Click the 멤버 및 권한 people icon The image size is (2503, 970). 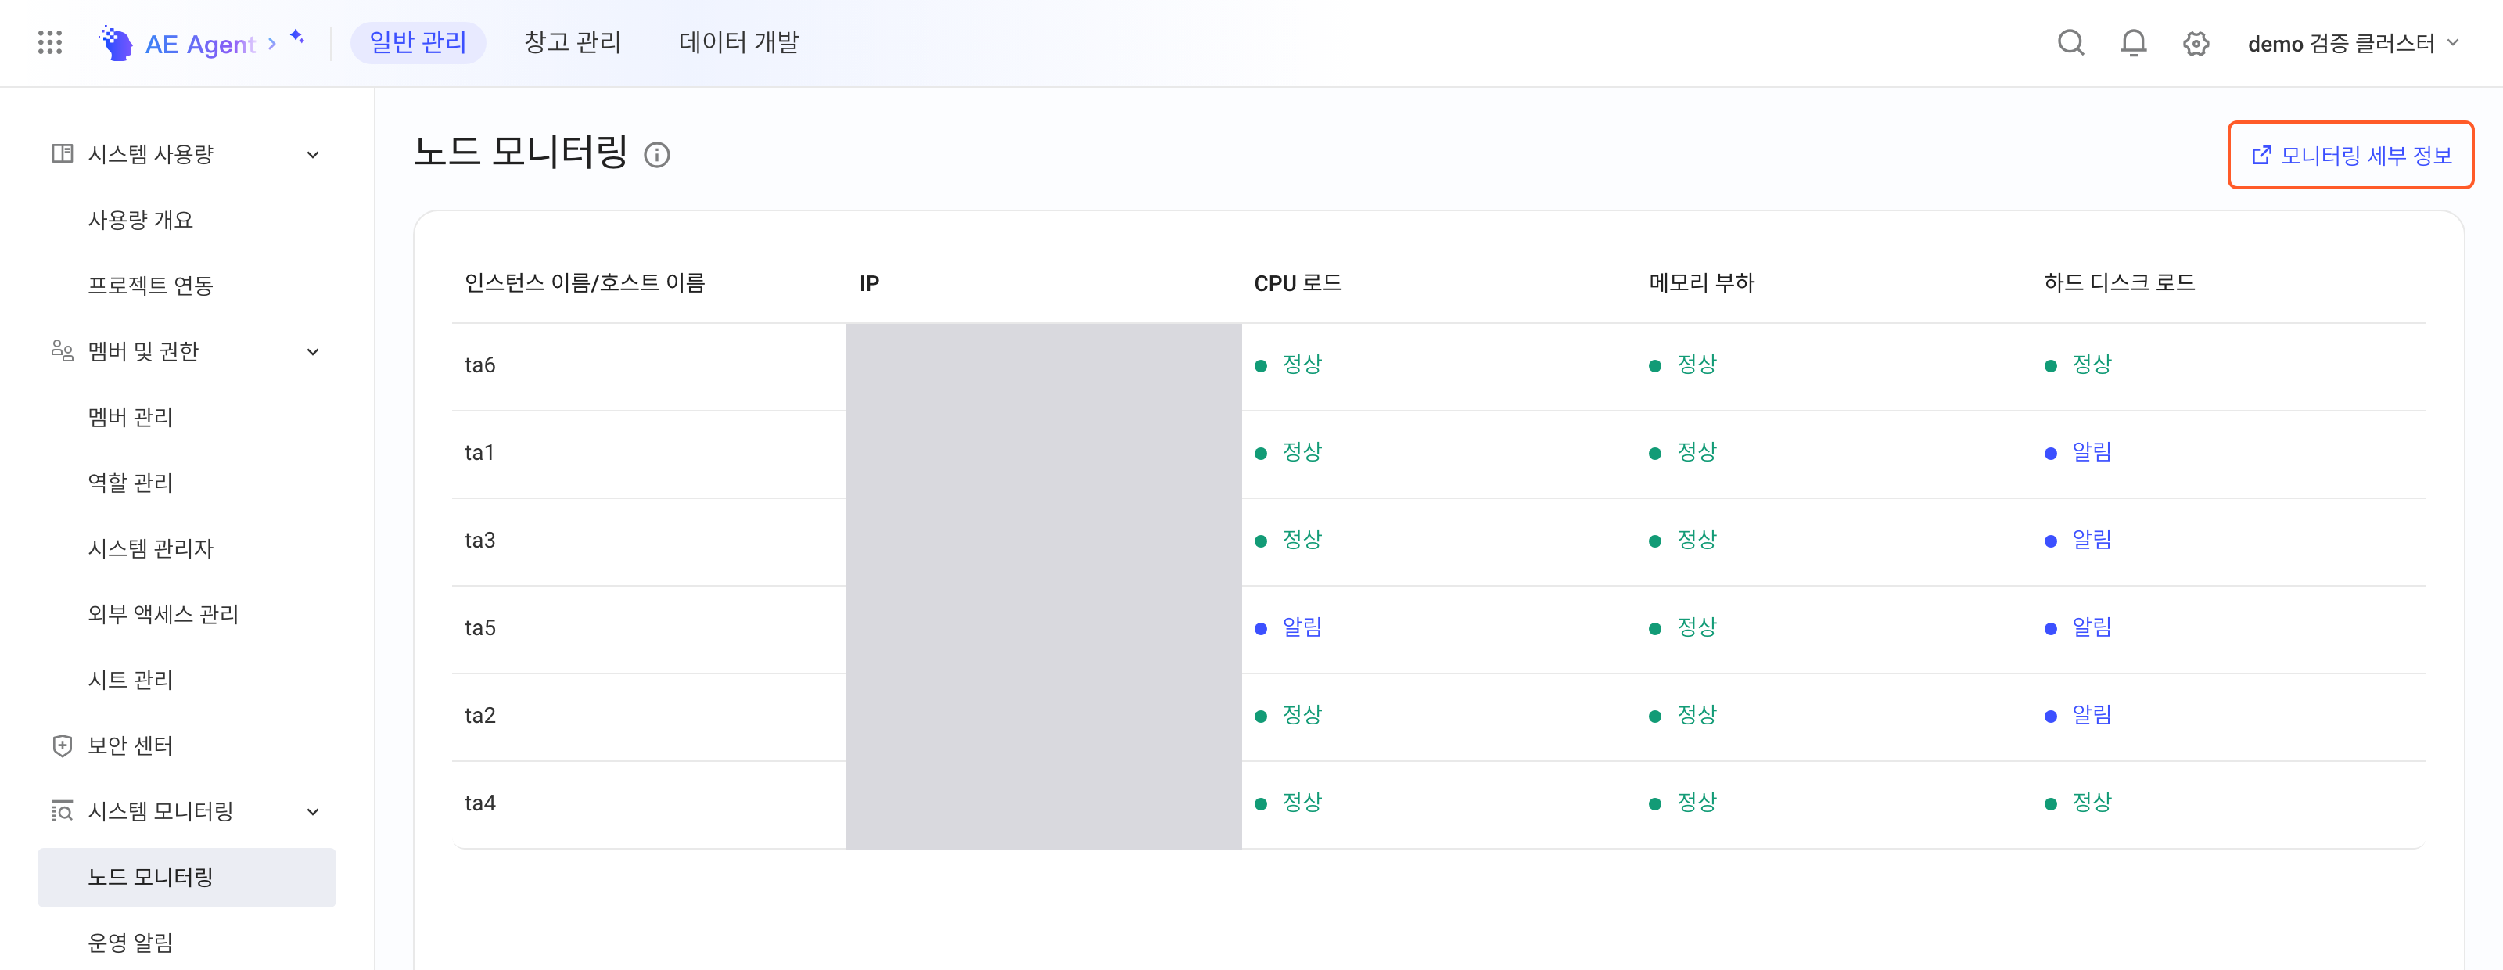click(x=63, y=351)
